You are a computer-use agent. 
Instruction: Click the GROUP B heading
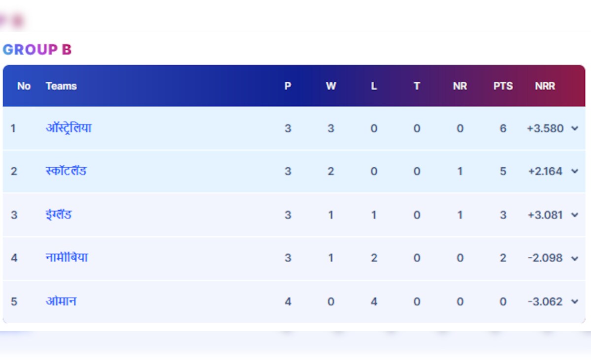coord(37,50)
